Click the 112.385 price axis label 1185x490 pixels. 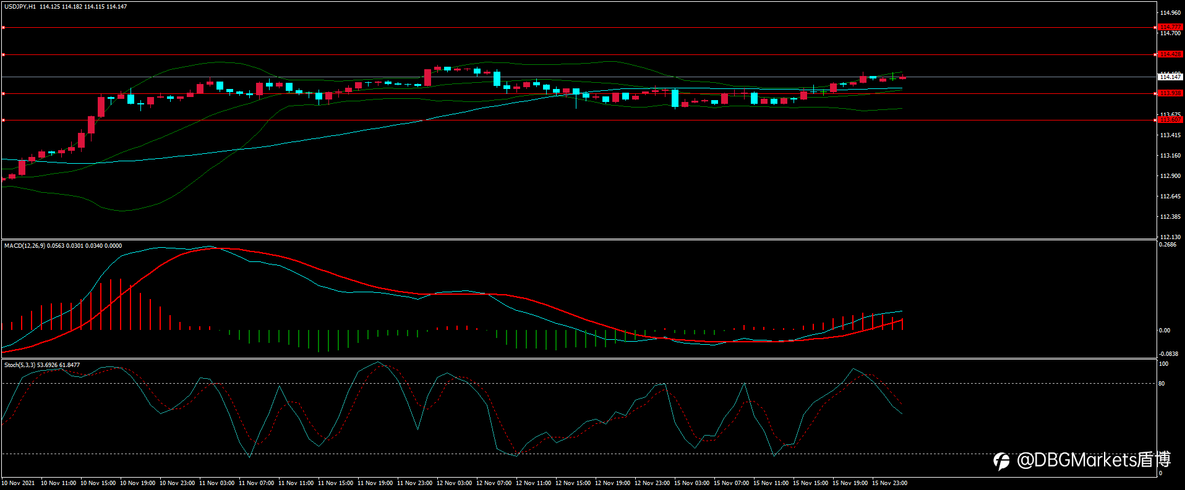click(1170, 217)
